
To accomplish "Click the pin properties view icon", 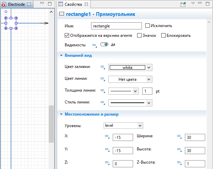I will point(183,4).
